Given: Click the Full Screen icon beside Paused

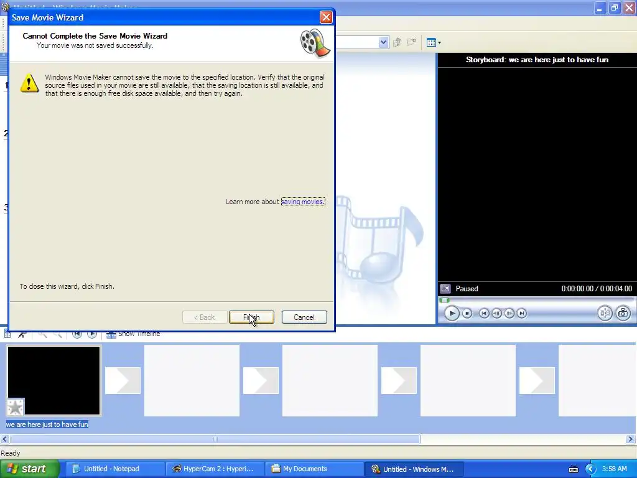Looking at the screenshot, I should pyautogui.click(x=445, y=289).
